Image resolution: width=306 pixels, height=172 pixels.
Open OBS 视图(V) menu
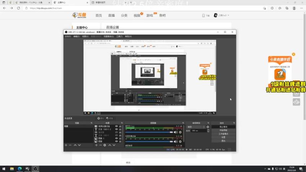tap(85, 36)
